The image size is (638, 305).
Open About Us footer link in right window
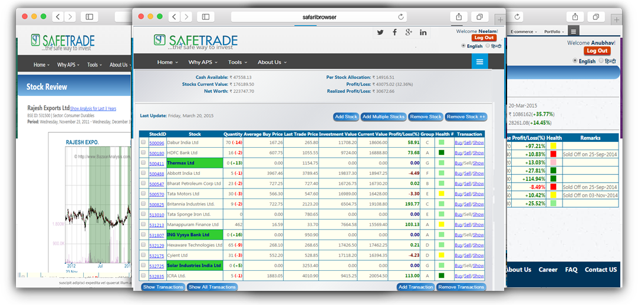518,270
